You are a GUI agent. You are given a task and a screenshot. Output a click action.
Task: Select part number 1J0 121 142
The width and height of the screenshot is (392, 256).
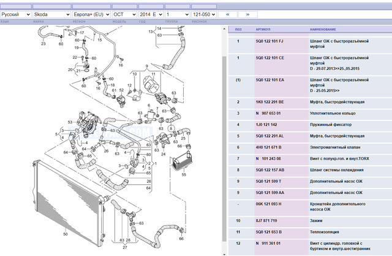point(266,125)
